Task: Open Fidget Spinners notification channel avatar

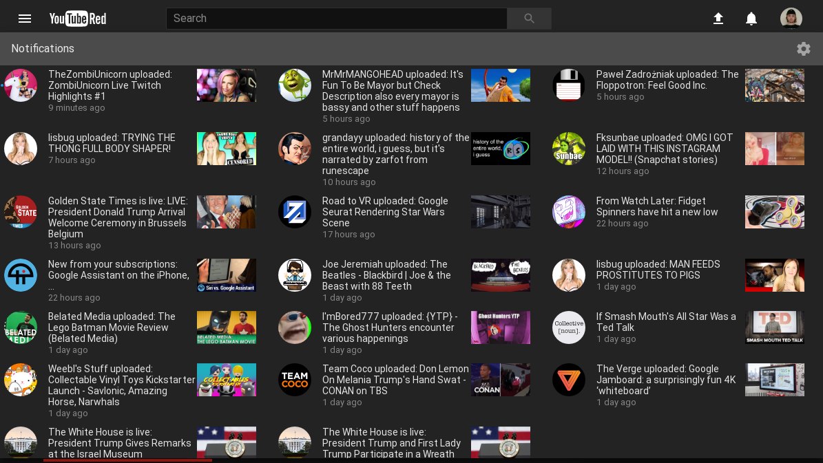Action: (568, 212)
